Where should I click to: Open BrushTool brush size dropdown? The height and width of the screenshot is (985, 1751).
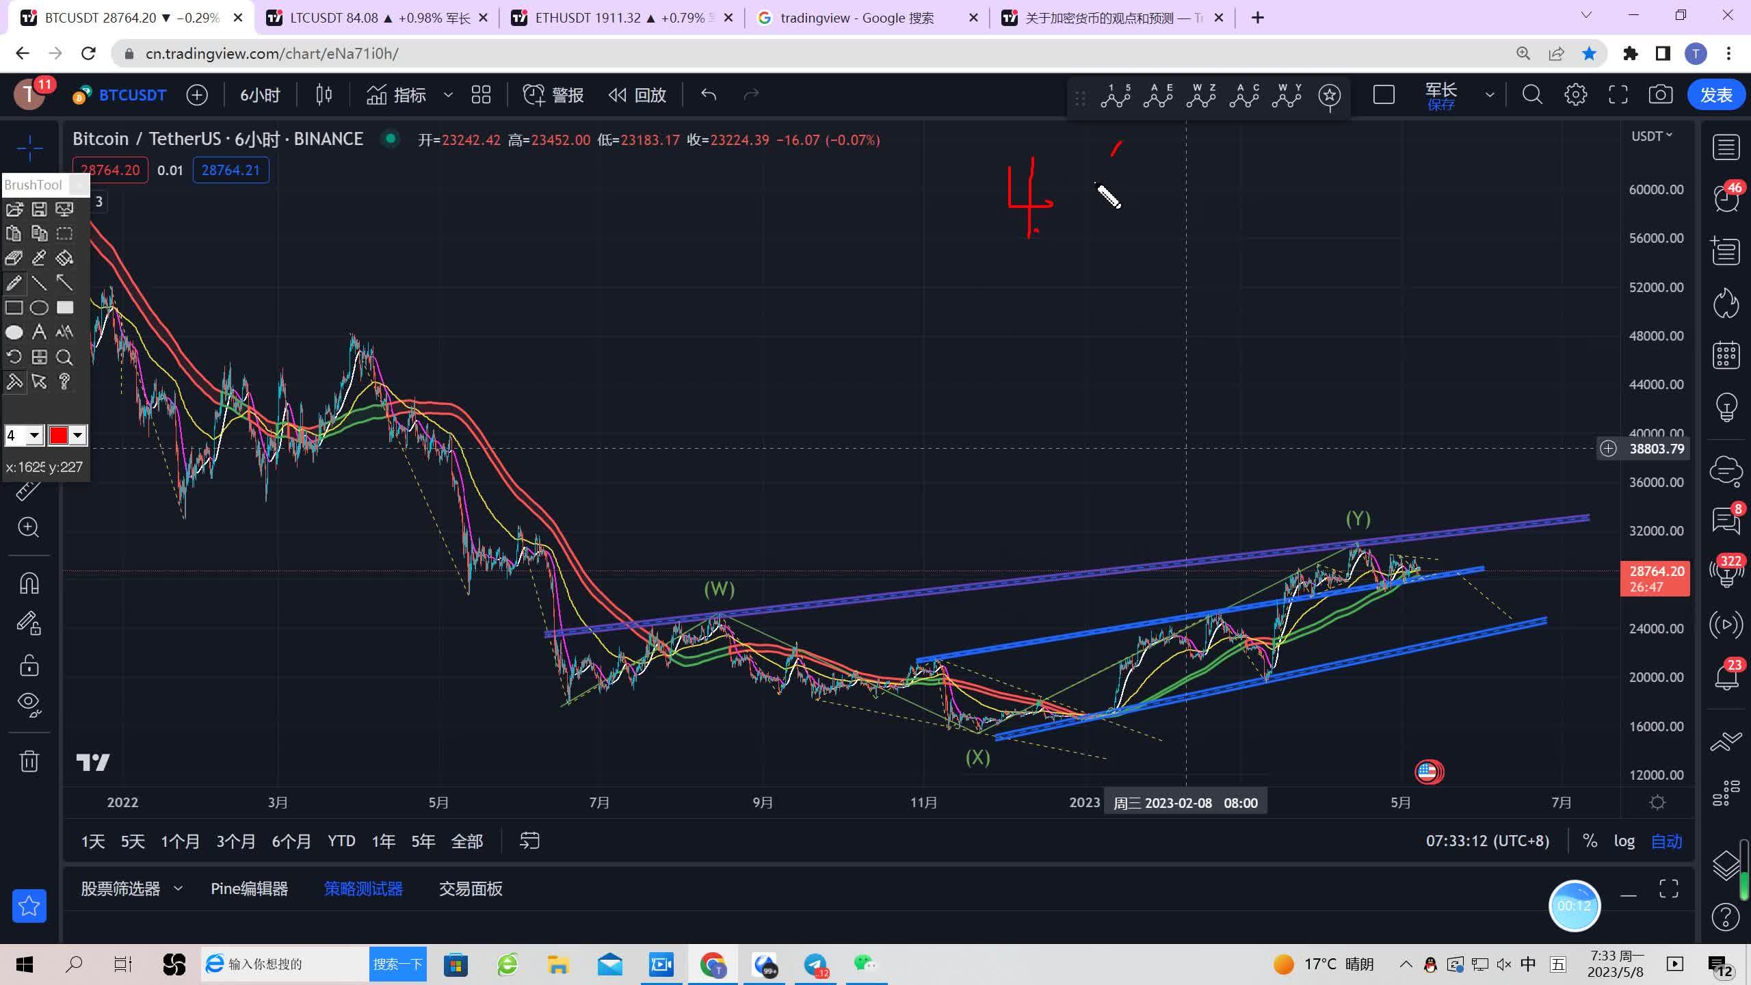coord(34,435)
